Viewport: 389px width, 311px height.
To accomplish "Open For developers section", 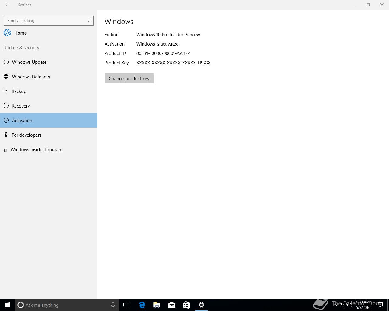I will click(49, 135).
